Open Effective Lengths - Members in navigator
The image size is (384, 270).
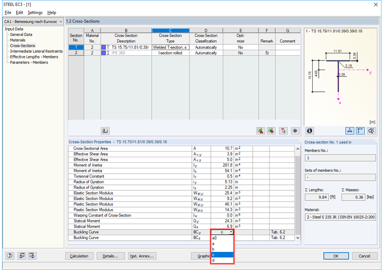click(x=34, y=57)
